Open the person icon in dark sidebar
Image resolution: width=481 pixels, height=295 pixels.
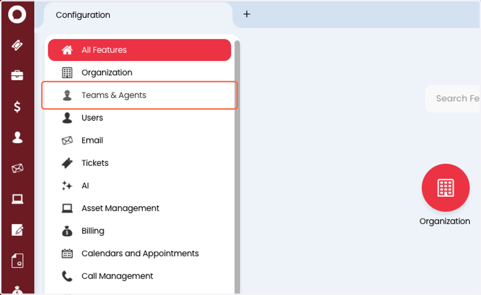click(17, 138)
